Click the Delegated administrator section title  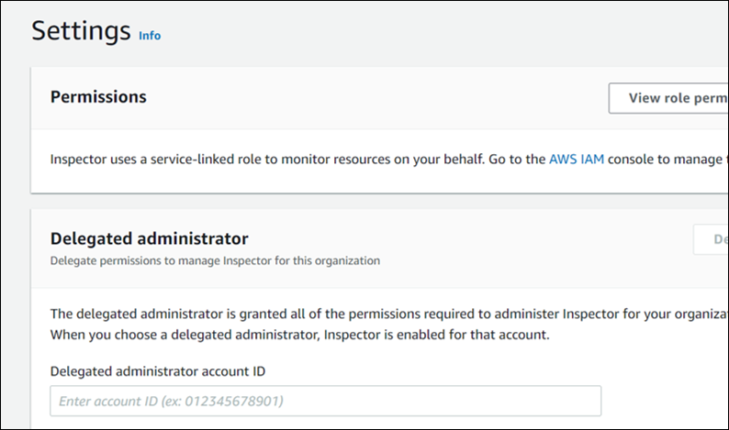click(149, 238)
